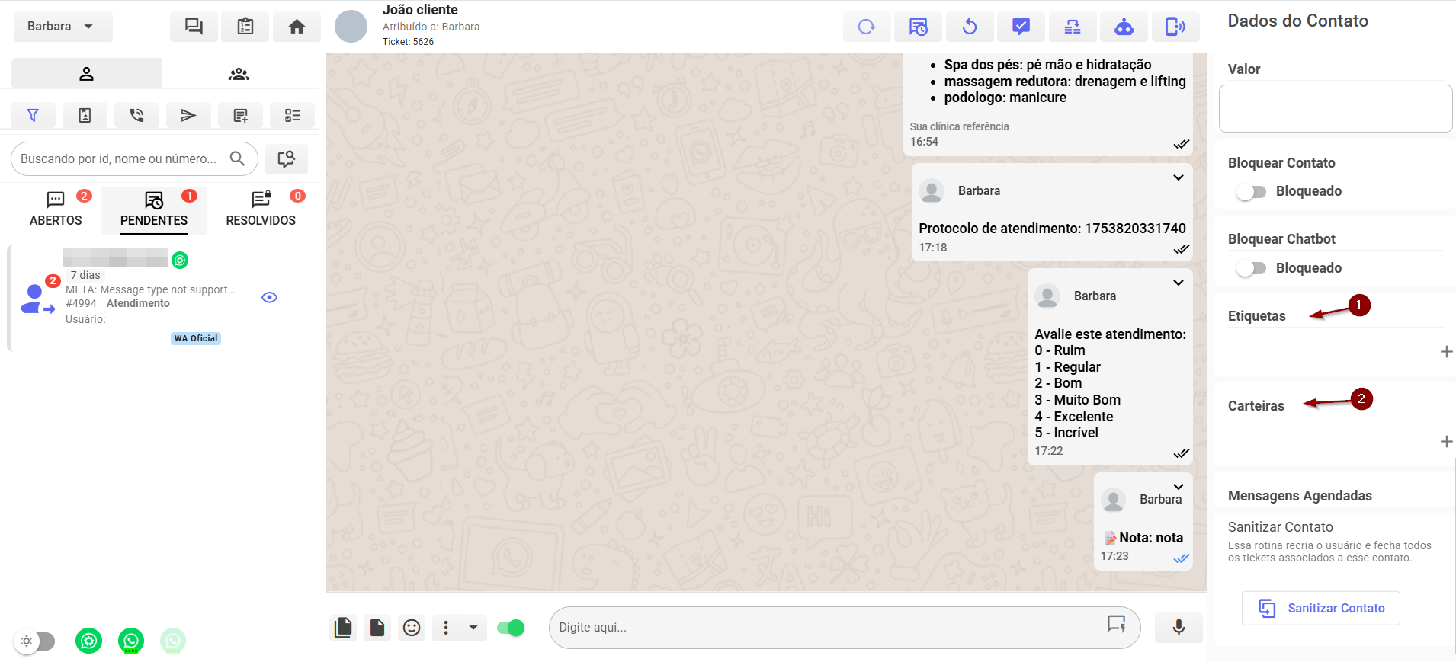The image size is (1456, 662).
Task: Click the robot chatbot icon in header
Action: (x=1124, y=27)
